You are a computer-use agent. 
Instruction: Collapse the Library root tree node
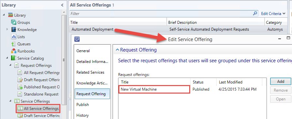click(x=4, y=15)
